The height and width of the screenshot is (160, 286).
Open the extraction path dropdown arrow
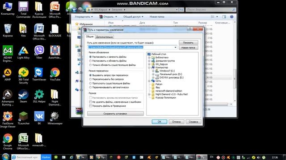(x=175, y=48)
